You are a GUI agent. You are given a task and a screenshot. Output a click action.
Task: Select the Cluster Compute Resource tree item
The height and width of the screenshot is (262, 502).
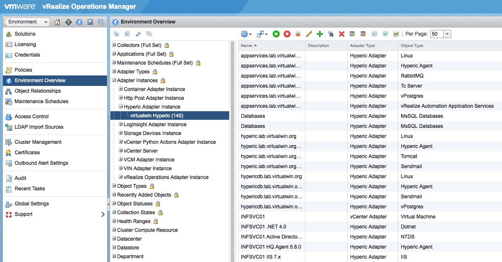click(x=147, y=230)
